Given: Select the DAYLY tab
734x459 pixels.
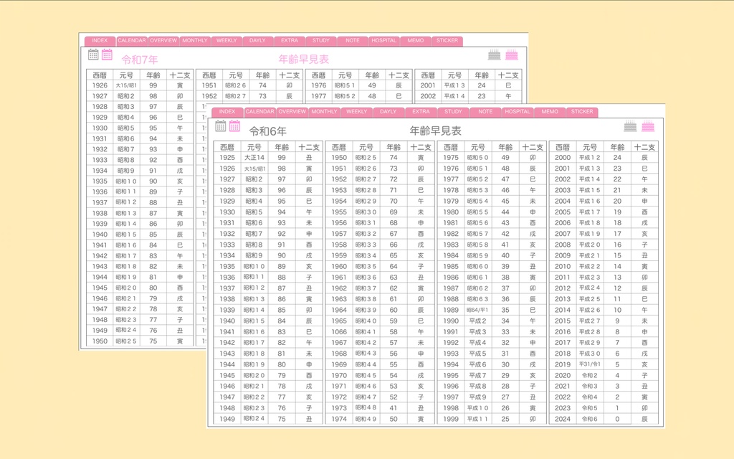Looking at the screenshot, I should tap(387, 112).
